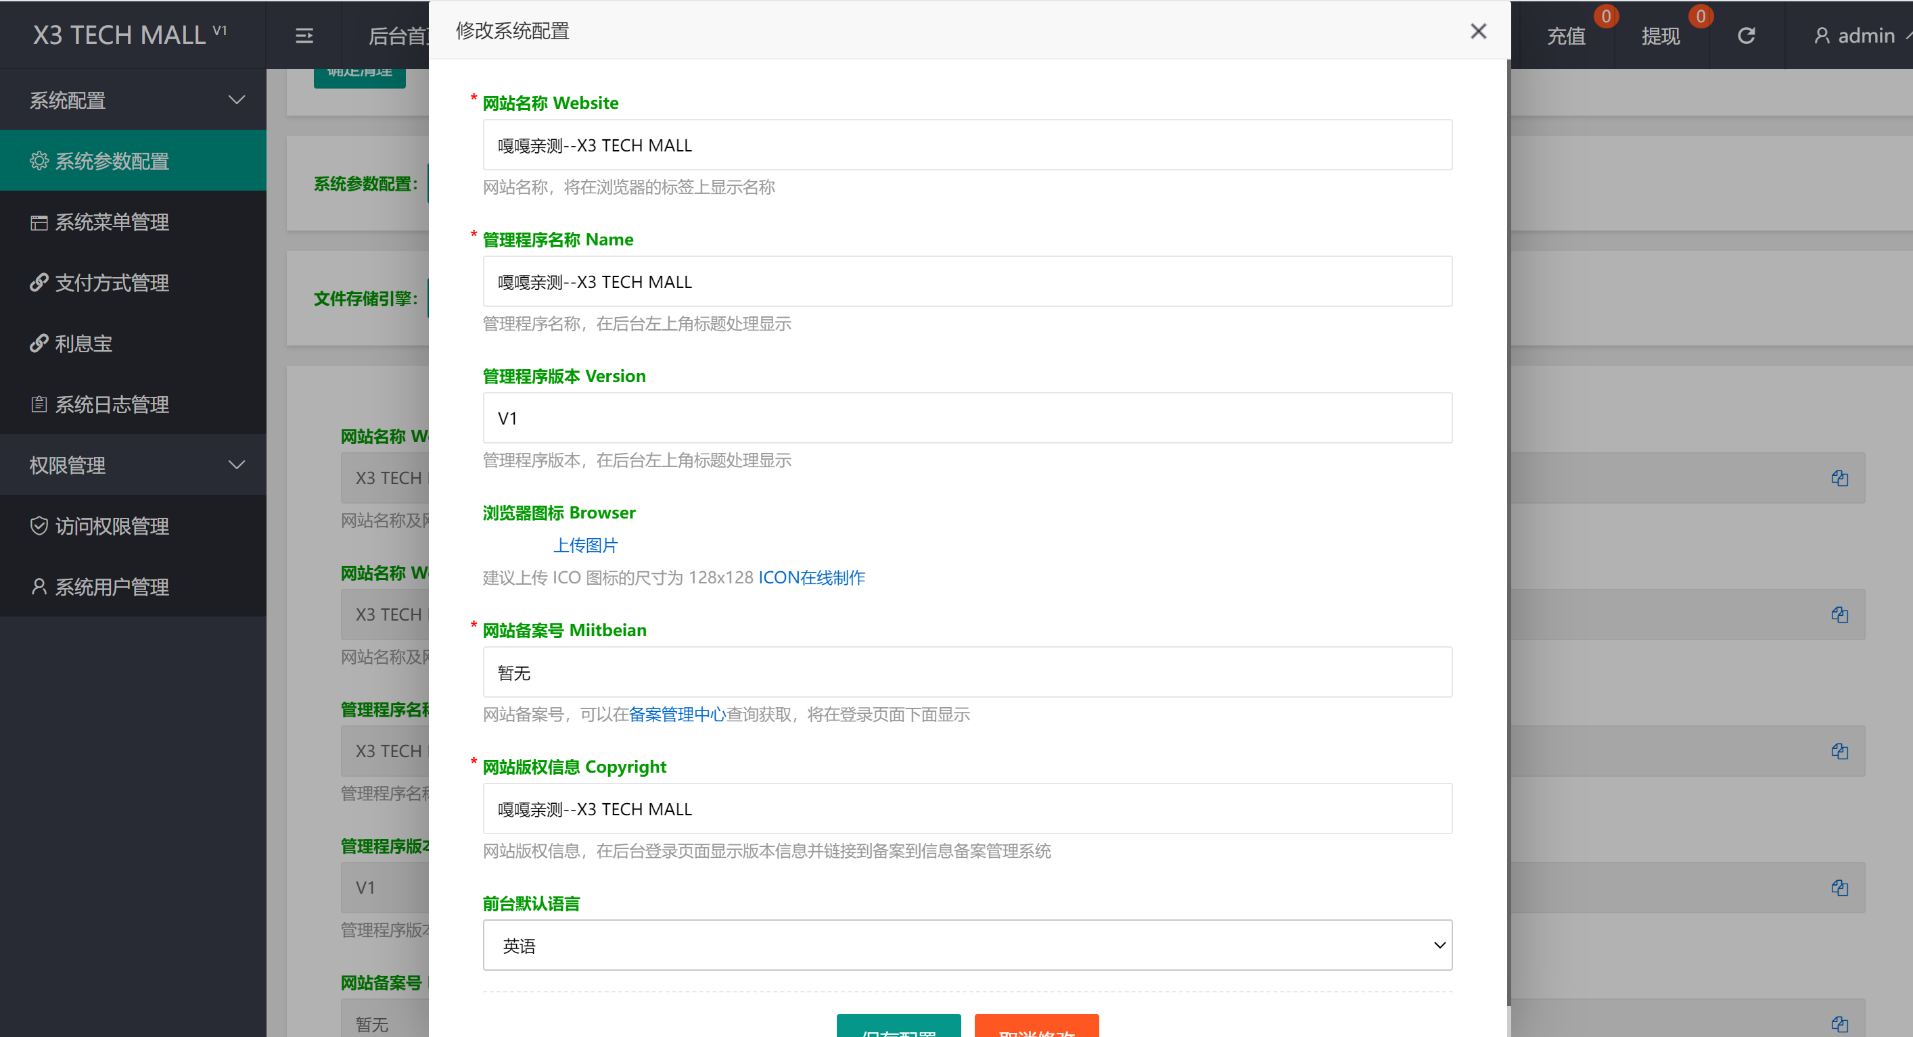Click the 提现 top bar item

pos(1661,36)
